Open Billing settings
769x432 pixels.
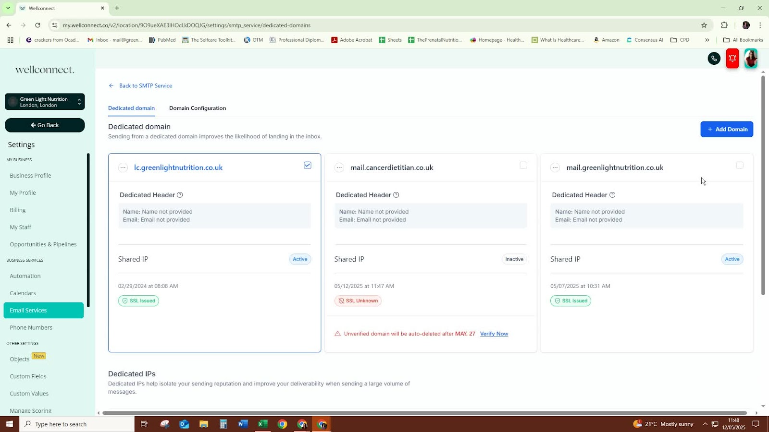[x=18, y=210]
